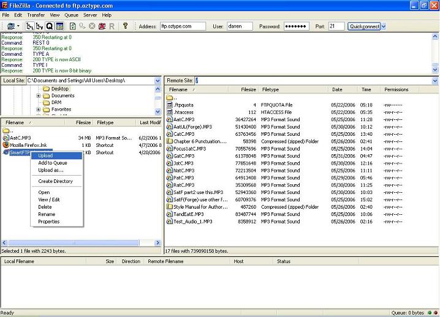This screenshot has height=317, width=440.
Task: Toggle the local directory tree view icon
Action: tap(29, 26)
